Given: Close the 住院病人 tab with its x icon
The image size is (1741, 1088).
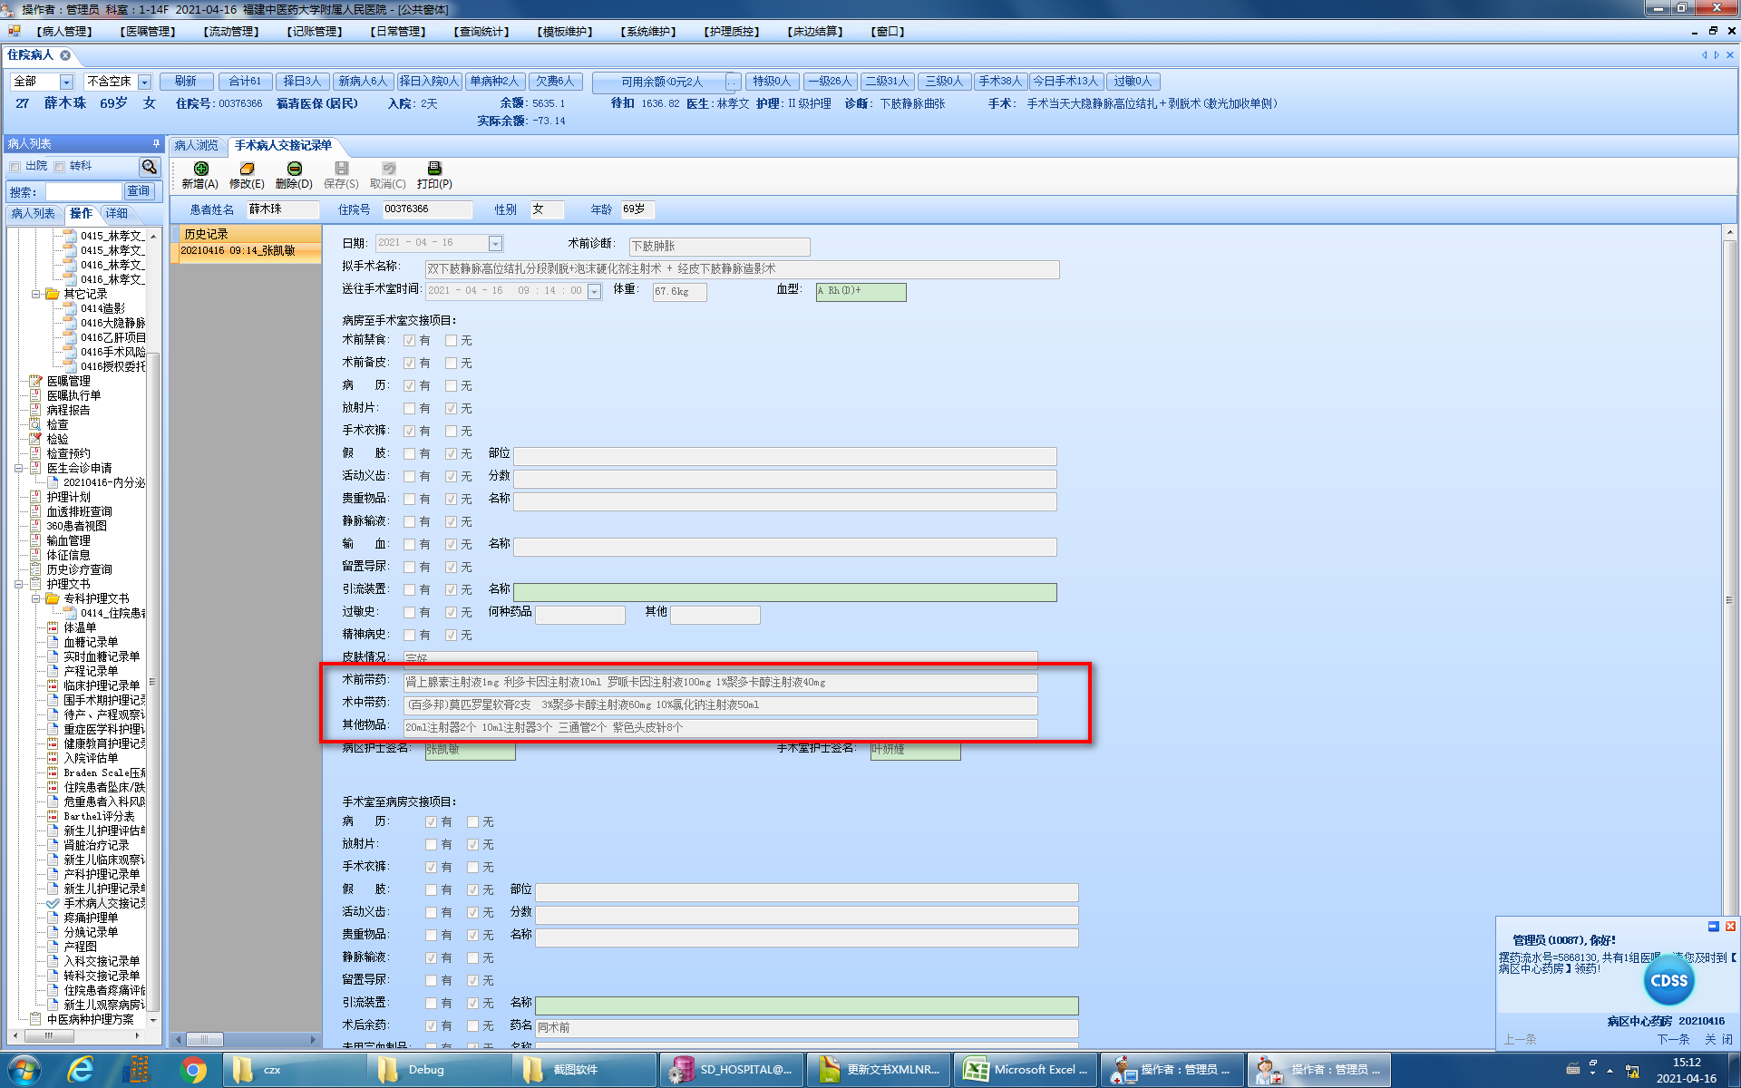Looking at the screenshot, I should click(x=65, y=55).
